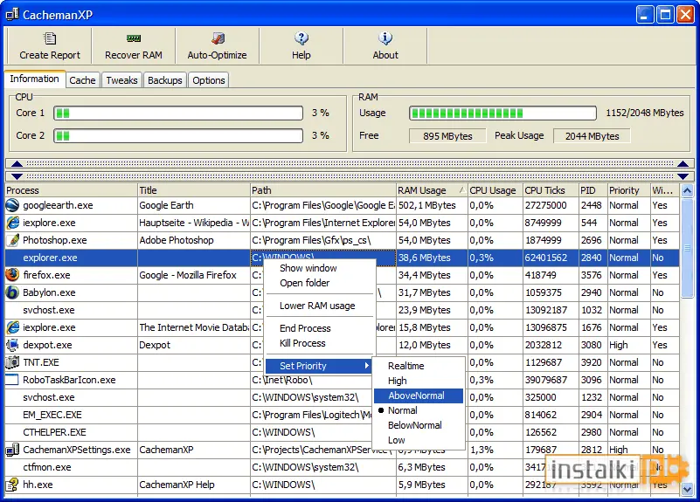Click the RoboTaskBarIcon.exe window icon
The width and height of the screenshot is (700, 502).
[12, 380]
